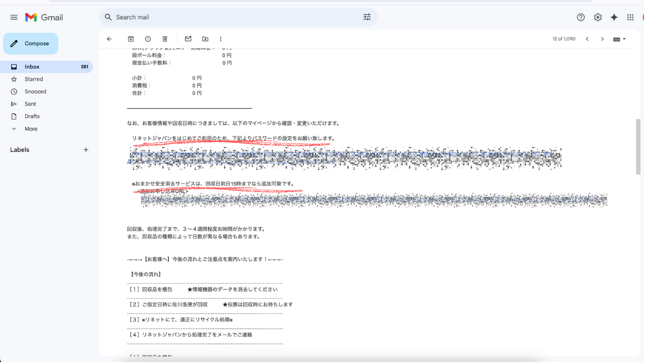Screen dimensions: 647x364
Task: Click the sentence beginning '回収後、処理完了まで'
Action: pos(196,229)
